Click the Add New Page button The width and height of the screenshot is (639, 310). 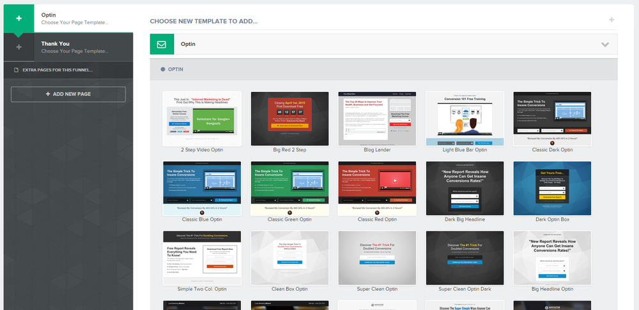(x=68, y=94)
